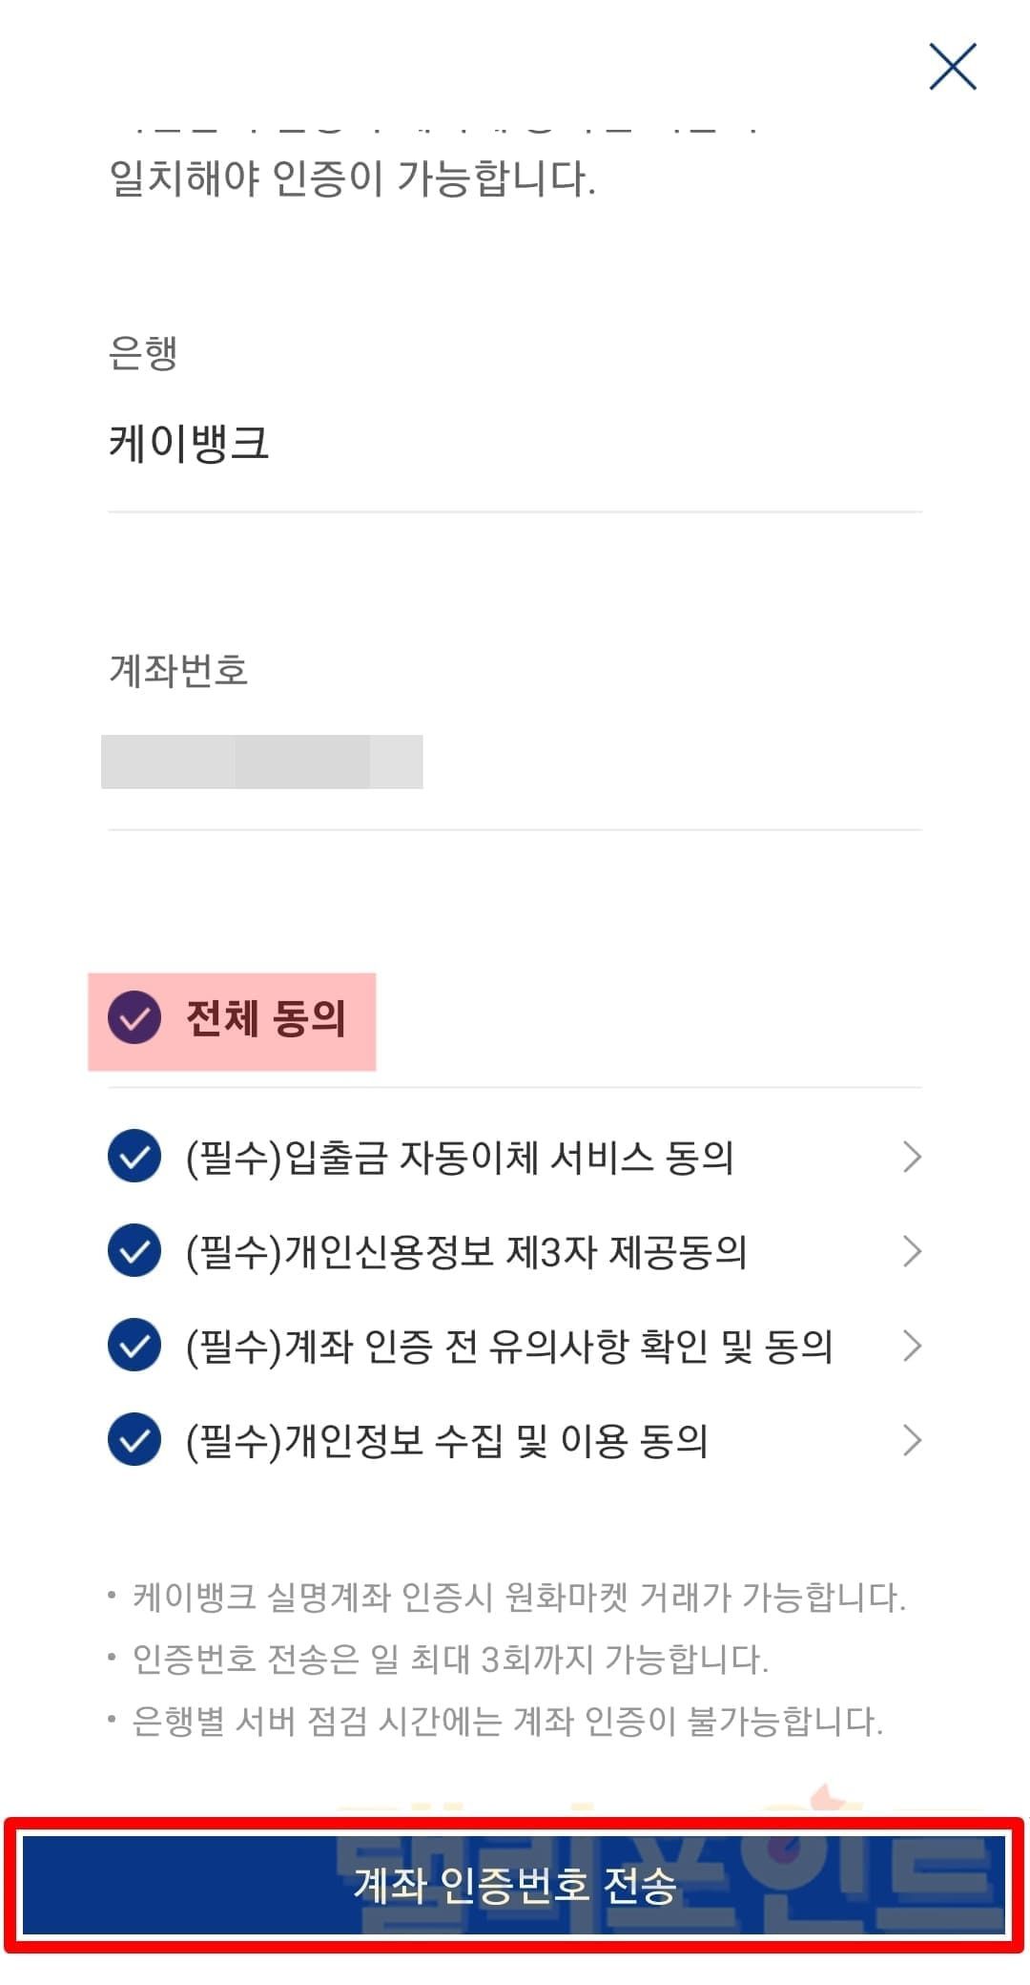Image resolution: width=1030 pixels, height=1985 pixels.
Task: Toggle the 계좌 인증 전 유의사항 checkmark
Action: coord(134,1346)
